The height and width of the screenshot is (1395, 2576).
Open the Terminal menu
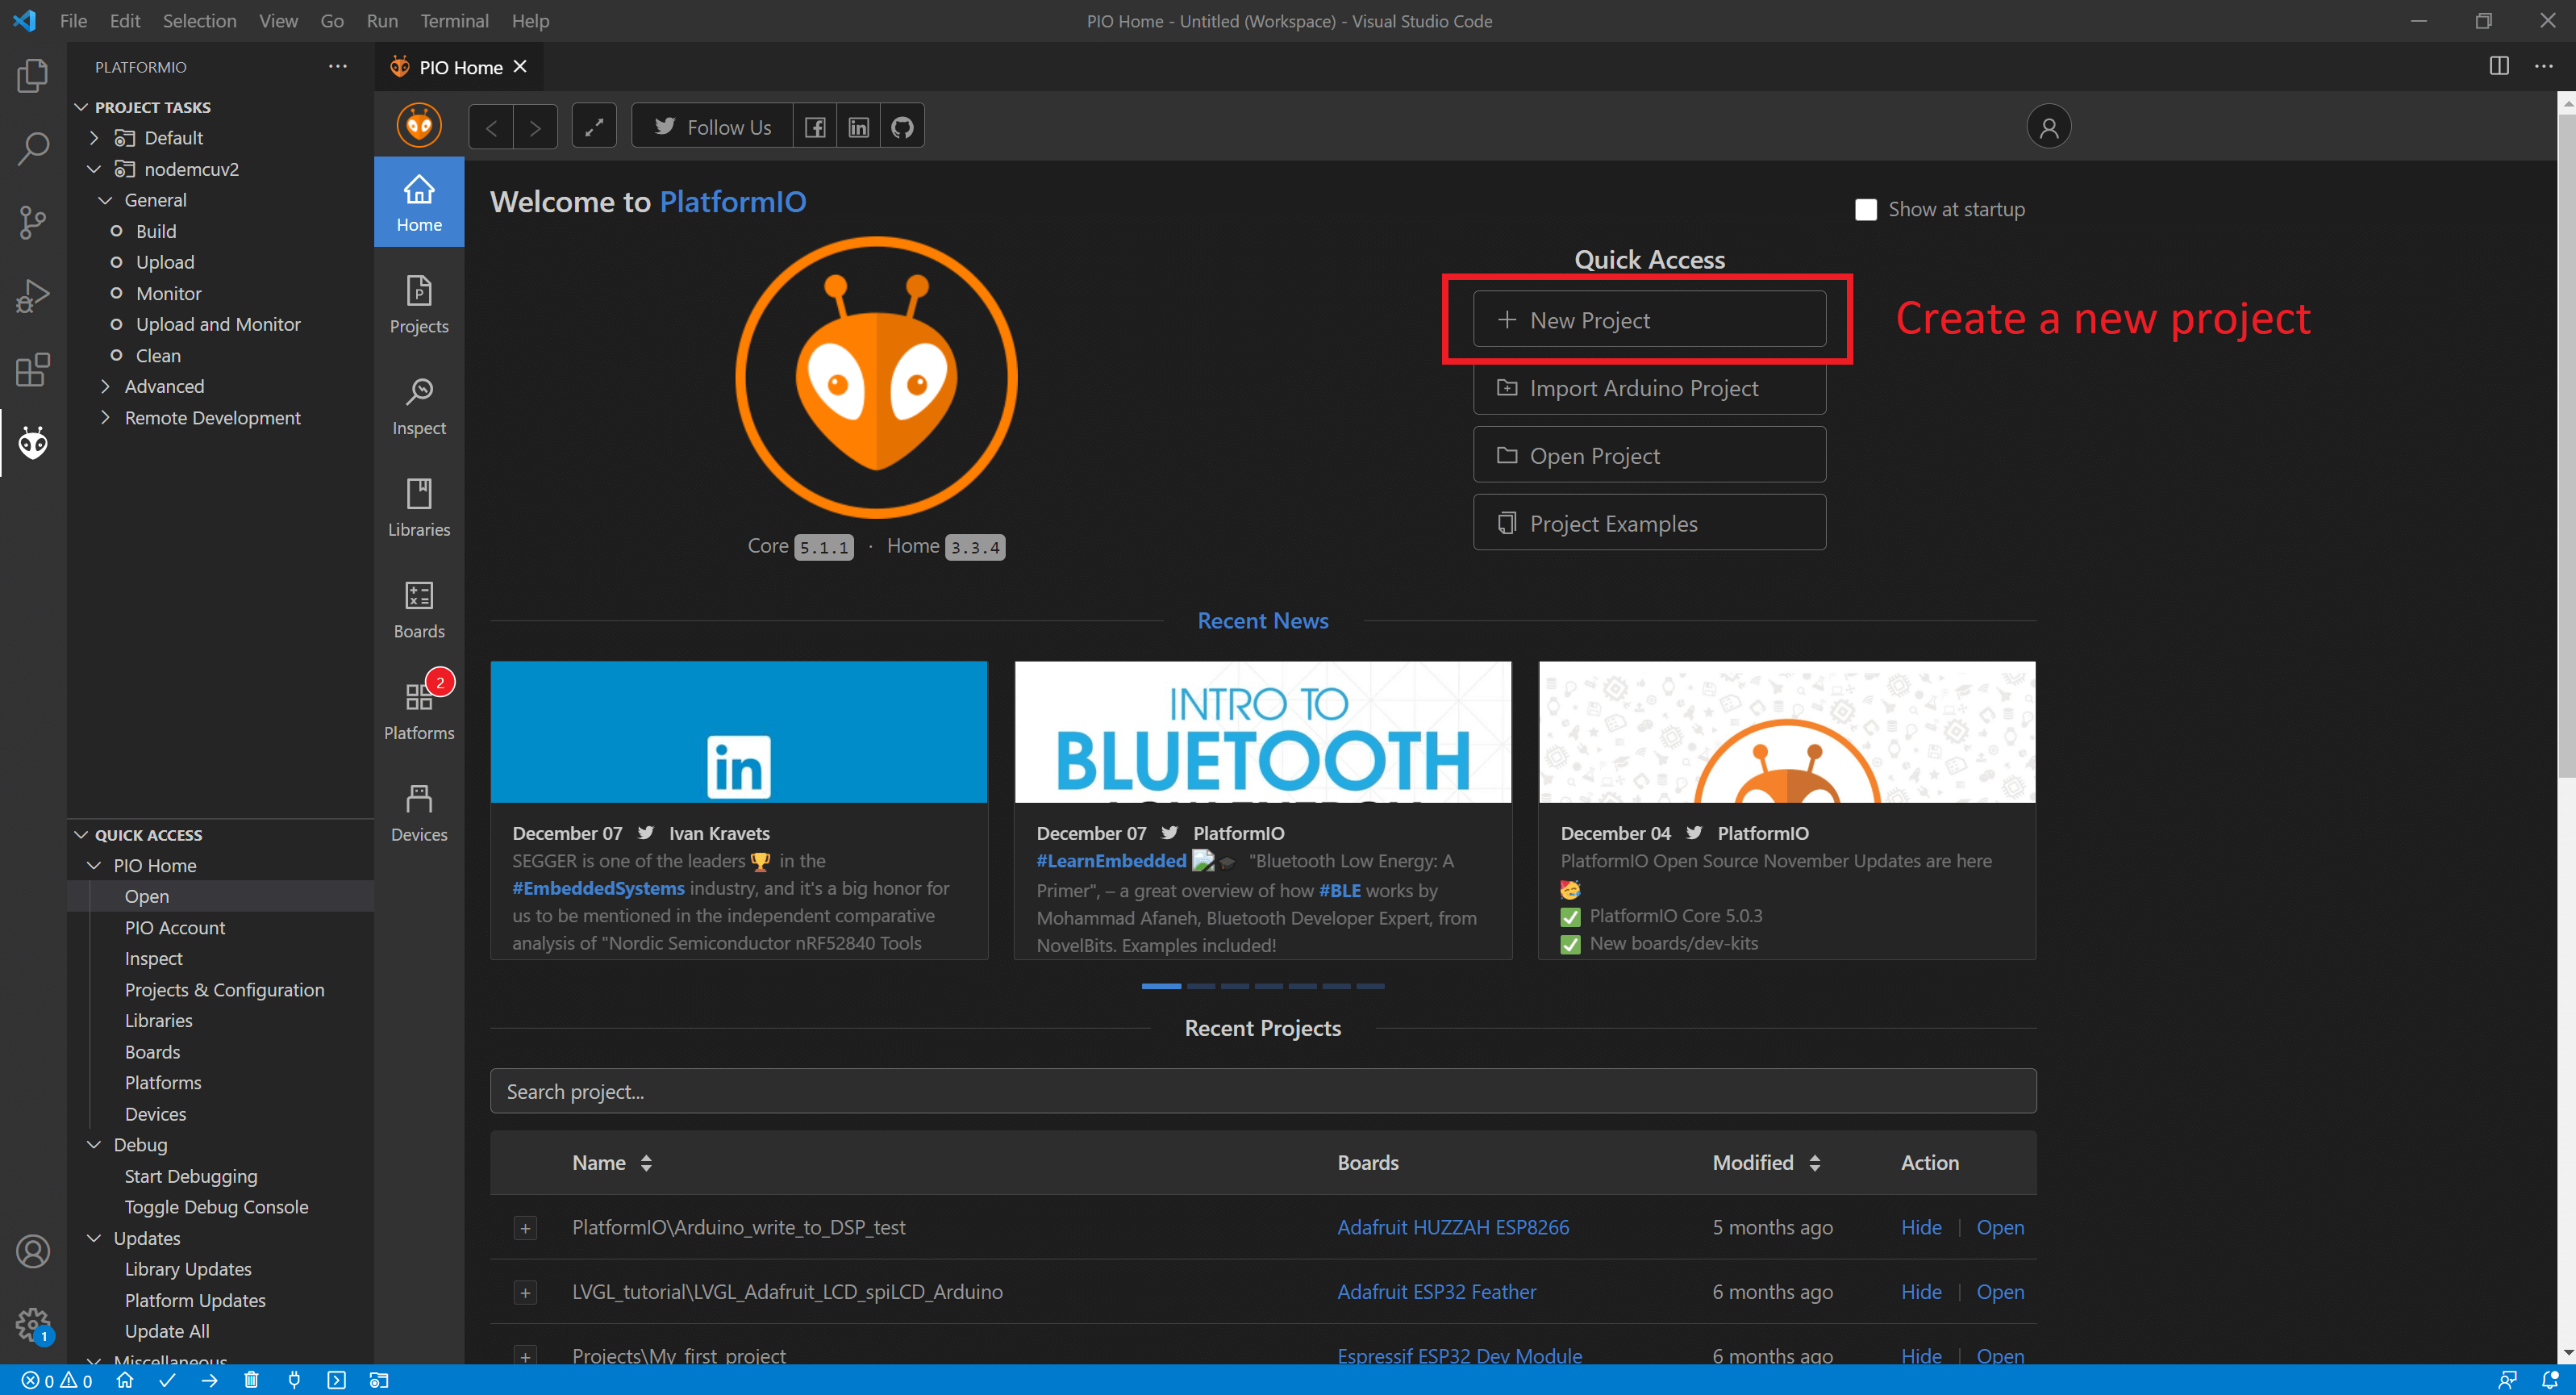tap(455, 20)
